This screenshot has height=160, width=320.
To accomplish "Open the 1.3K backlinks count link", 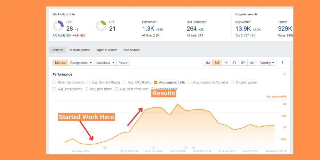I will click(148, 29).
